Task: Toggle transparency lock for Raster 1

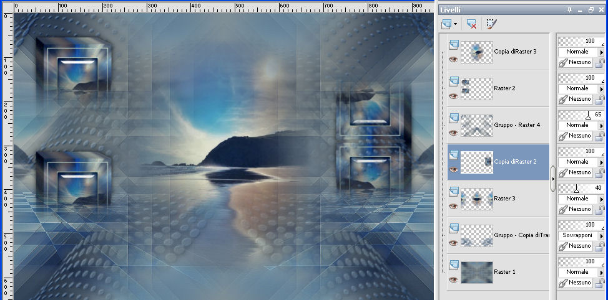Action: point(599,283)
